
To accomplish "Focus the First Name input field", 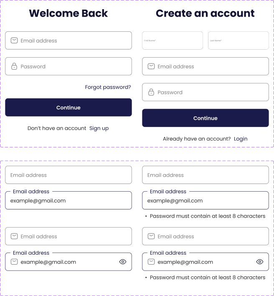I will point(173,40).
